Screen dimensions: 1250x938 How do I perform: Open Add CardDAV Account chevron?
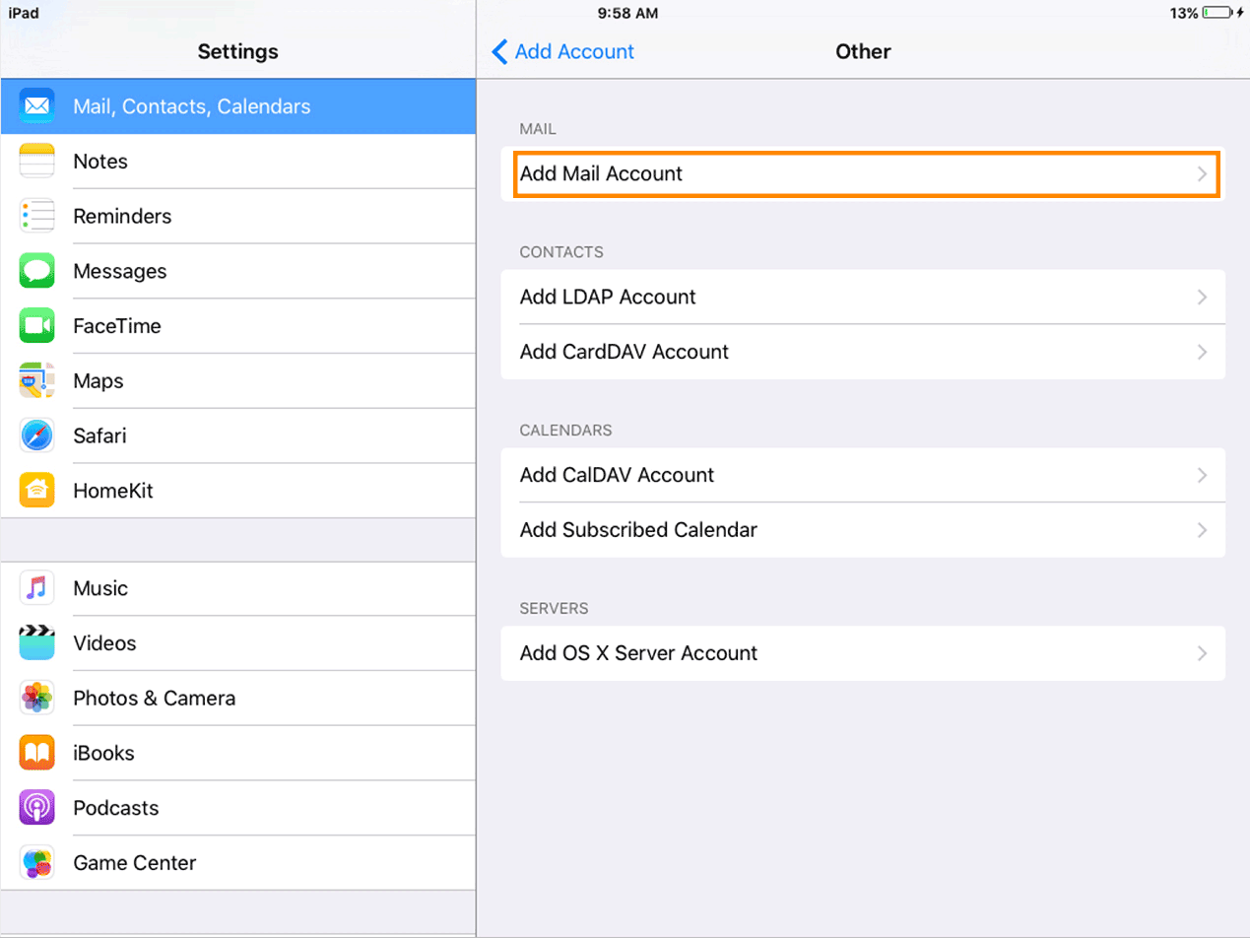(1202, 352)
